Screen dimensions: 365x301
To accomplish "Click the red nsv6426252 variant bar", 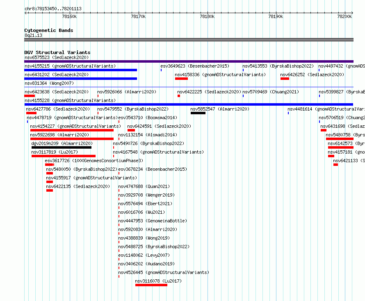I will coord(285,79).
